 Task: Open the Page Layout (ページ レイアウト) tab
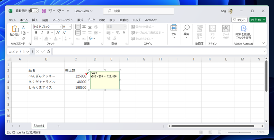(63, 20)
